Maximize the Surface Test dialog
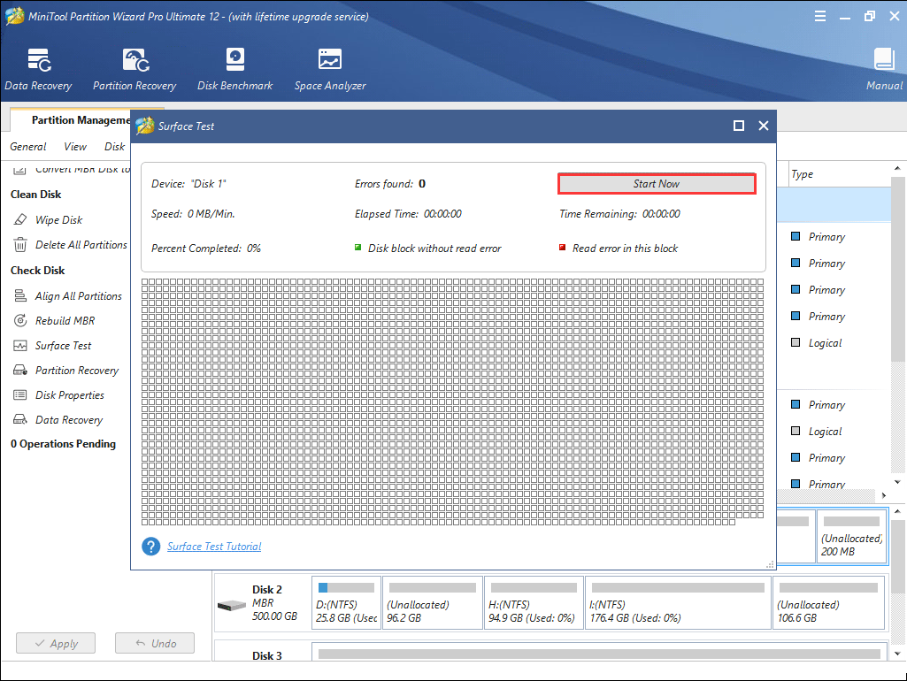Image resolution: width=907 pixels, height=681 pixels. tap(739, 126)
